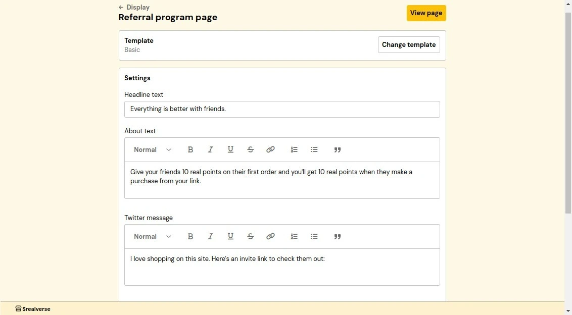Insert link in About text toolbar

270,150
